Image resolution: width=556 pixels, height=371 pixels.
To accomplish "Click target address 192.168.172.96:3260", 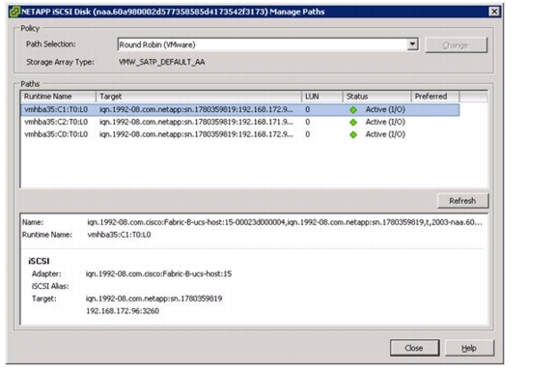I will tap(123, 311).
